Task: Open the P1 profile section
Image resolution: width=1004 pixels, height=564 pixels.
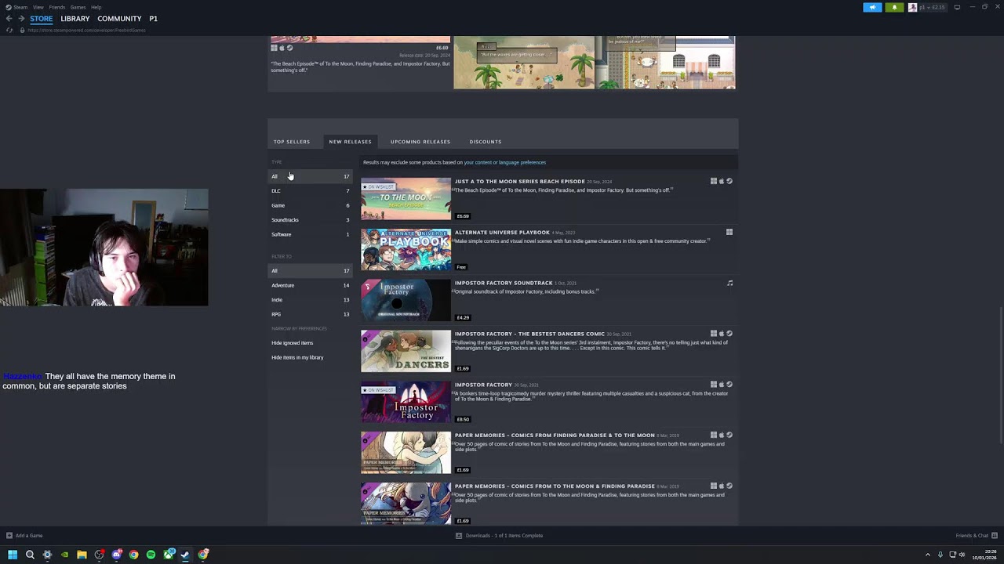Action: 153,19
